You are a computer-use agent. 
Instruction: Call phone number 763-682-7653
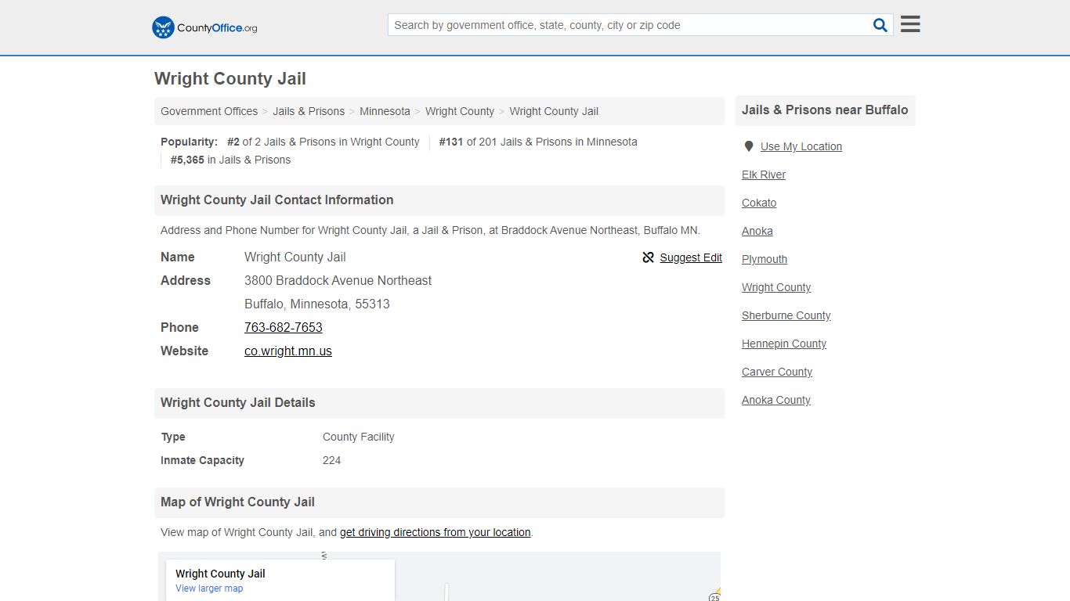284,327
